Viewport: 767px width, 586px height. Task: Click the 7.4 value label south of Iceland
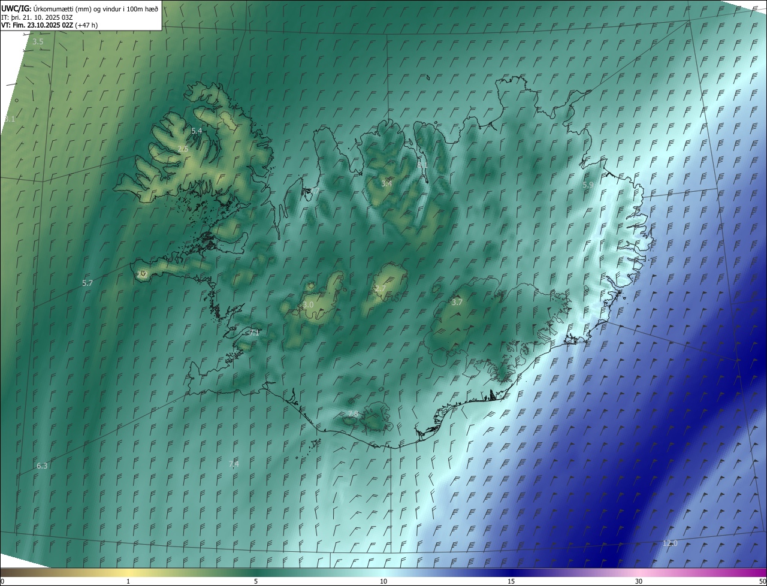click(x=234, y=464)
